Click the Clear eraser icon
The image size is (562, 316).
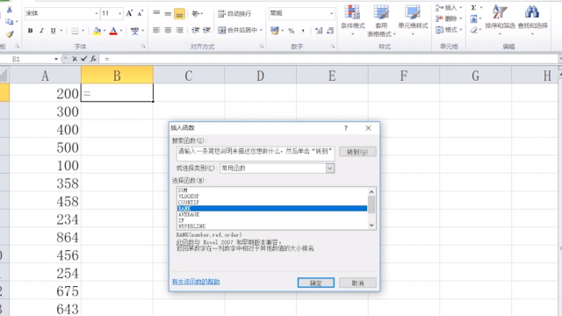[473, 30]
